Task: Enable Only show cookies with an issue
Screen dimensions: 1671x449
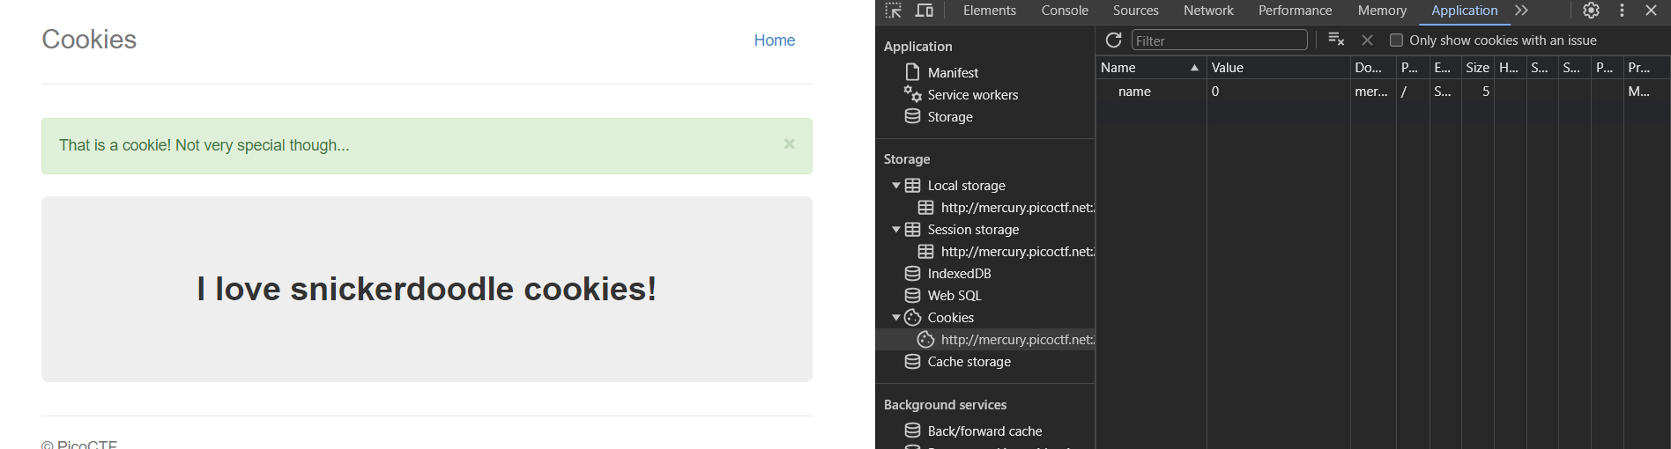Action: click(1396, 40)
